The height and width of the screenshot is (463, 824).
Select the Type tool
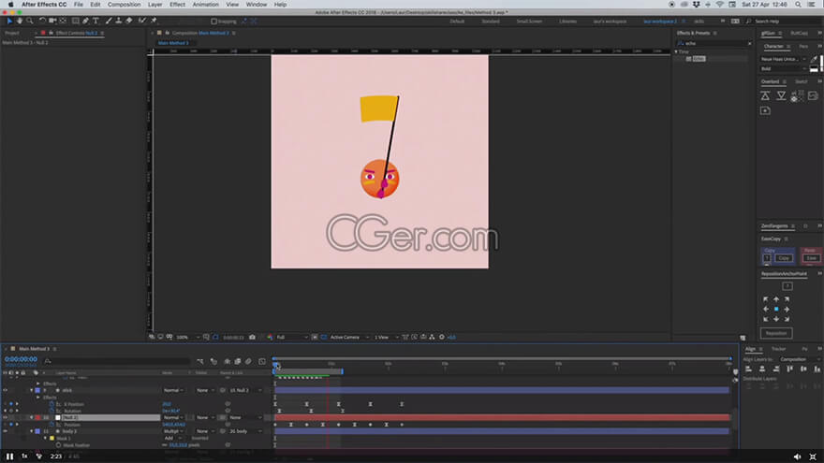pos(96,21)
